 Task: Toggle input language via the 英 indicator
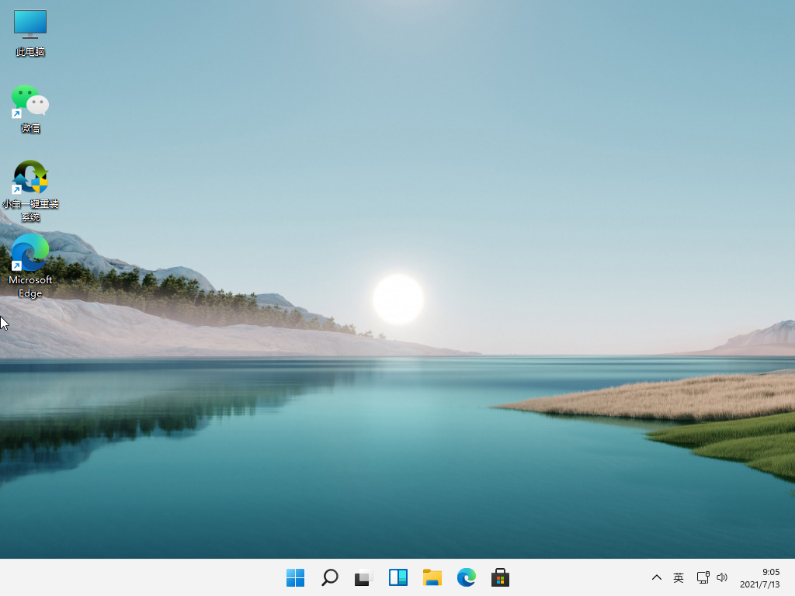tap(679, 577)
